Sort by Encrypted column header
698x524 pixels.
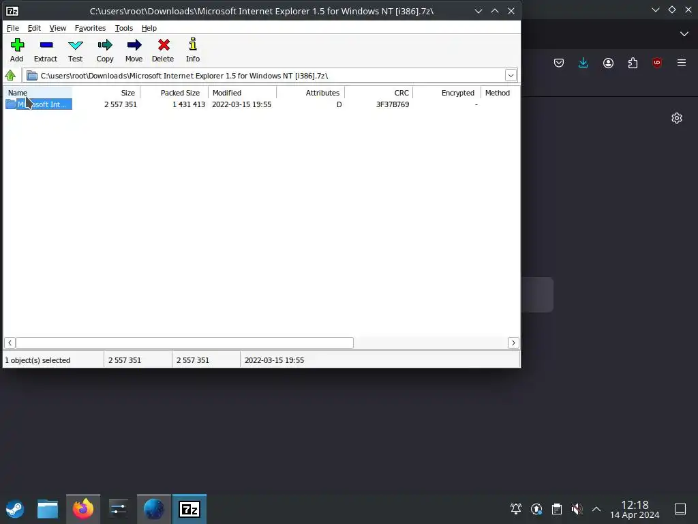[x=446, y=93]
